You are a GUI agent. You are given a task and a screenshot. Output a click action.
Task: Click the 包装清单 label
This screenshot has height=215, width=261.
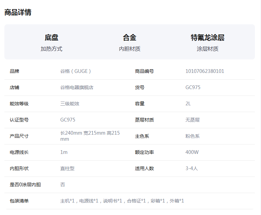[x=19, y=201]
